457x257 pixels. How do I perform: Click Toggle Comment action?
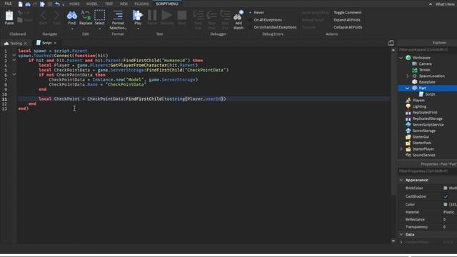click(348, 13)
